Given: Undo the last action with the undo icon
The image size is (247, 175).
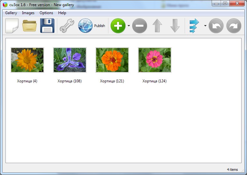Looking at the screenshot, I should point(216,26).
